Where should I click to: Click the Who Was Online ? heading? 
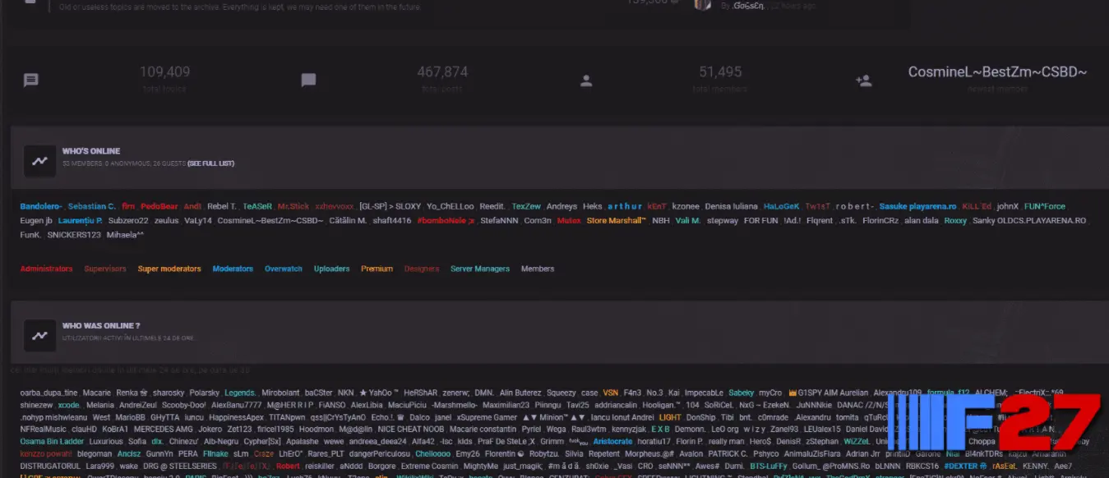coord(101,325)
